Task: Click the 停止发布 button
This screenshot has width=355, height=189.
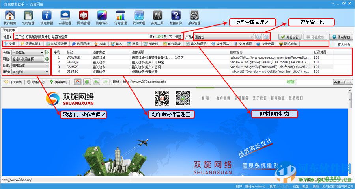Action: [315, 37]
